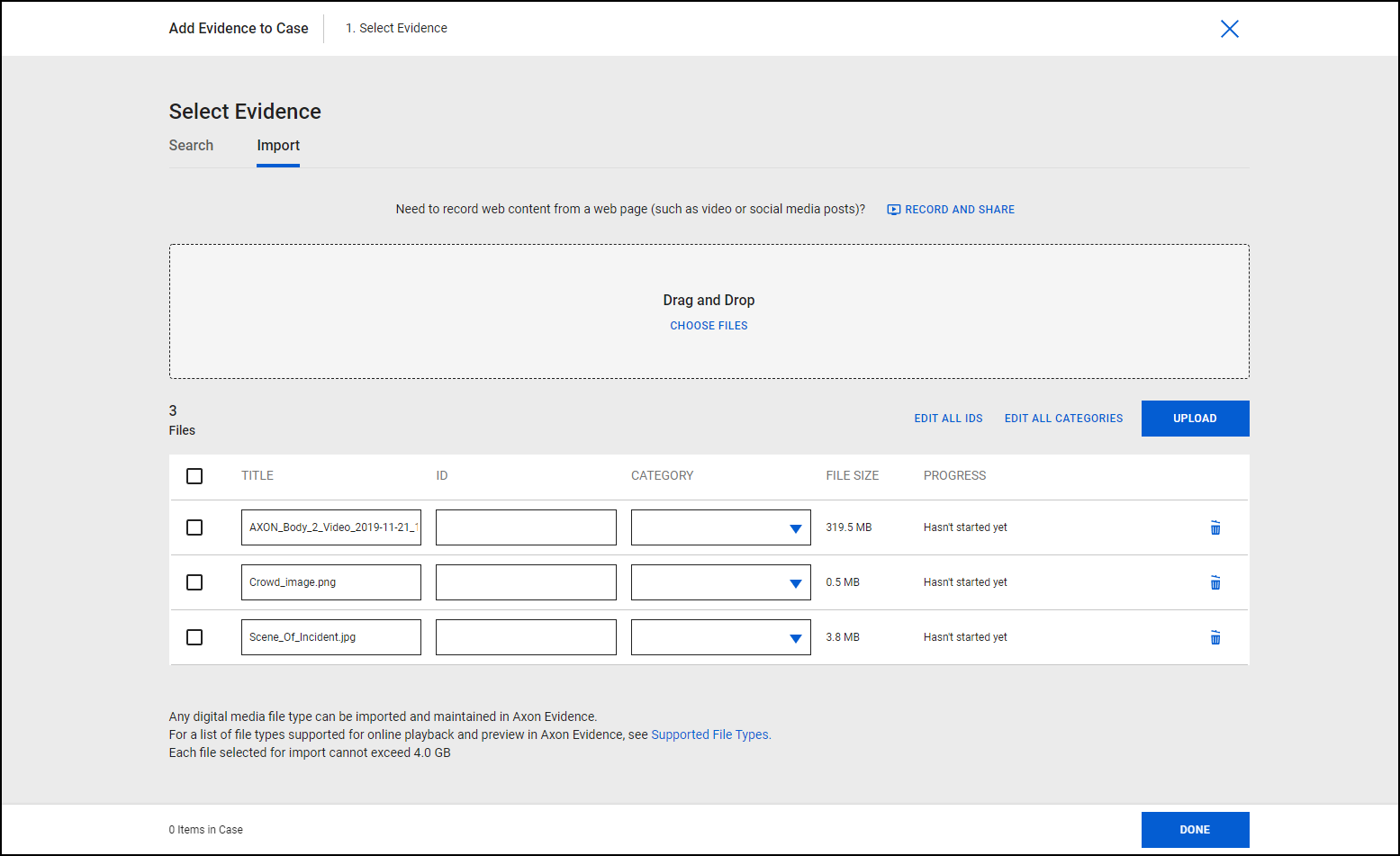Delete Scene_Of_Incident.jpg with its trash icon
The height and width of the screenshot is (856, 1400).
pos(1215,637)
